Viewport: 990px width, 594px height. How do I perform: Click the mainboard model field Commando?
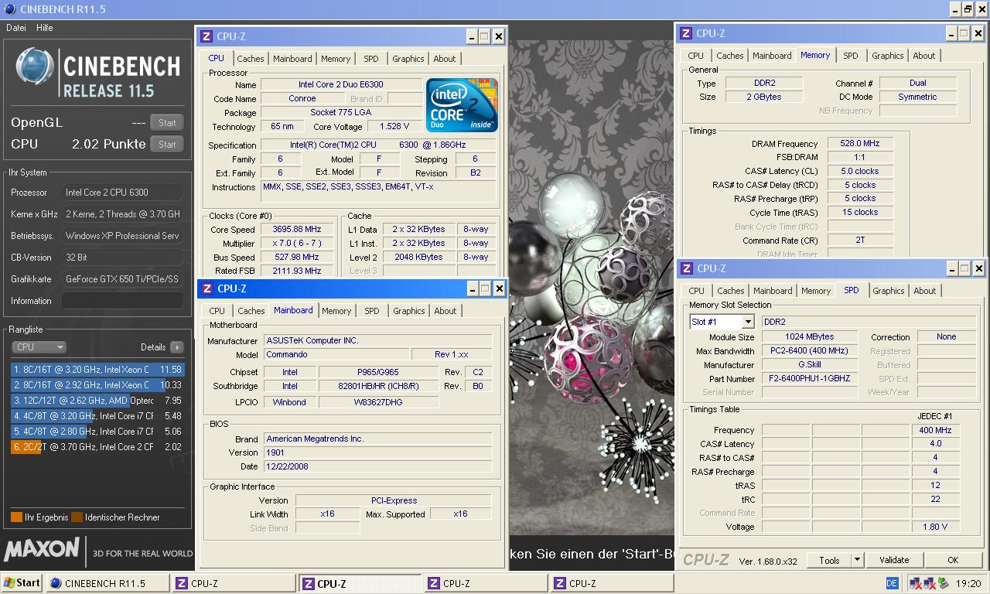coord(335,355)
